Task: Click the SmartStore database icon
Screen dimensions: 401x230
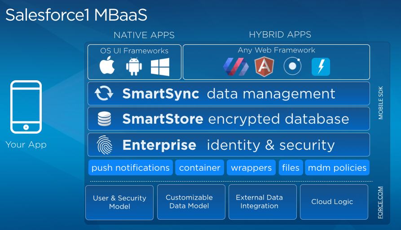Action: 104,119
